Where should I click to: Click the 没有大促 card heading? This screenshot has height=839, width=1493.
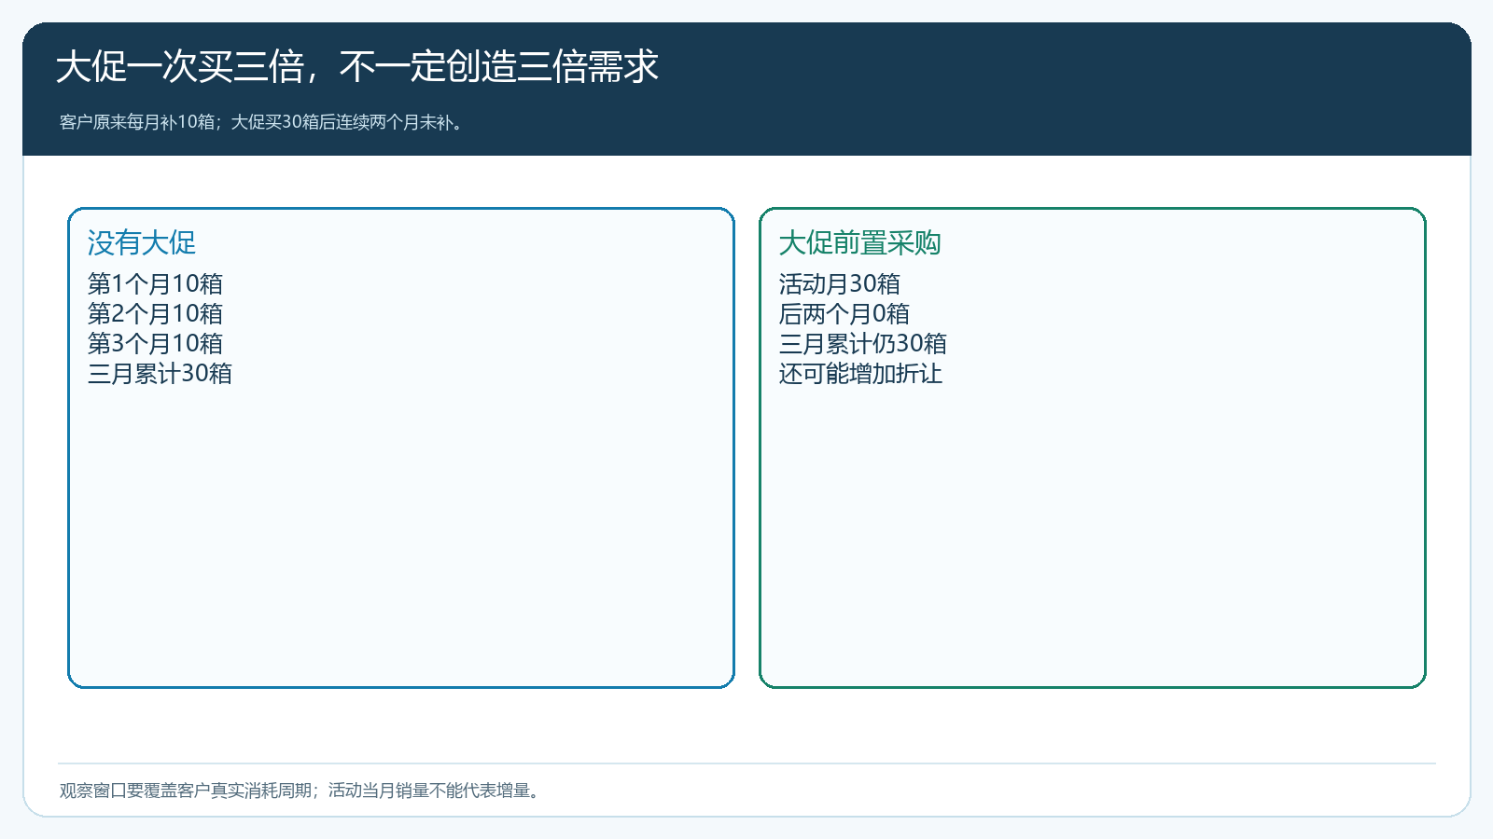[142, 242]
